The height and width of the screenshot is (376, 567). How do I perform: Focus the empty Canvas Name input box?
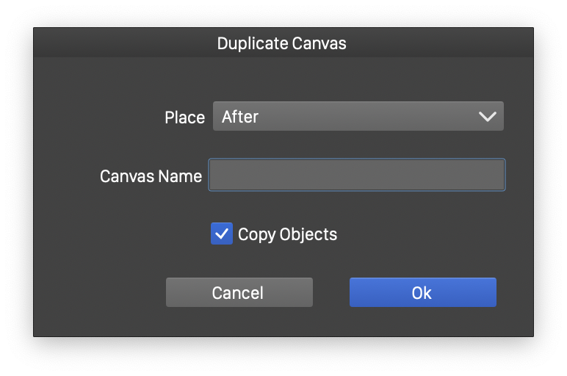tap(357, 176)
